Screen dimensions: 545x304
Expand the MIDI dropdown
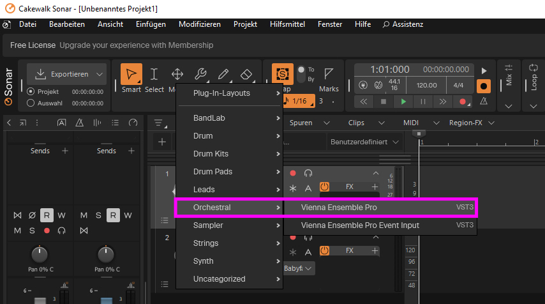(437, 123)
